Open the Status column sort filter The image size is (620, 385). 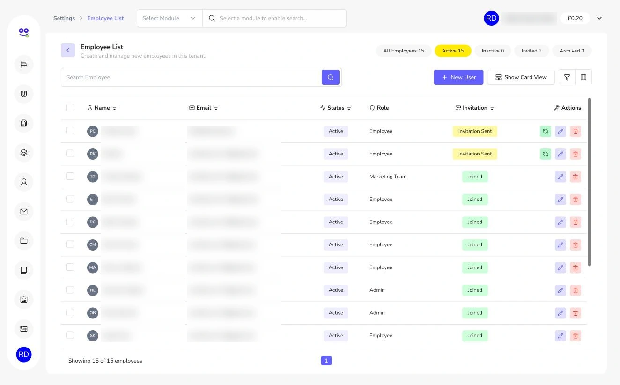pyautogui.click(x=349, y=108)
